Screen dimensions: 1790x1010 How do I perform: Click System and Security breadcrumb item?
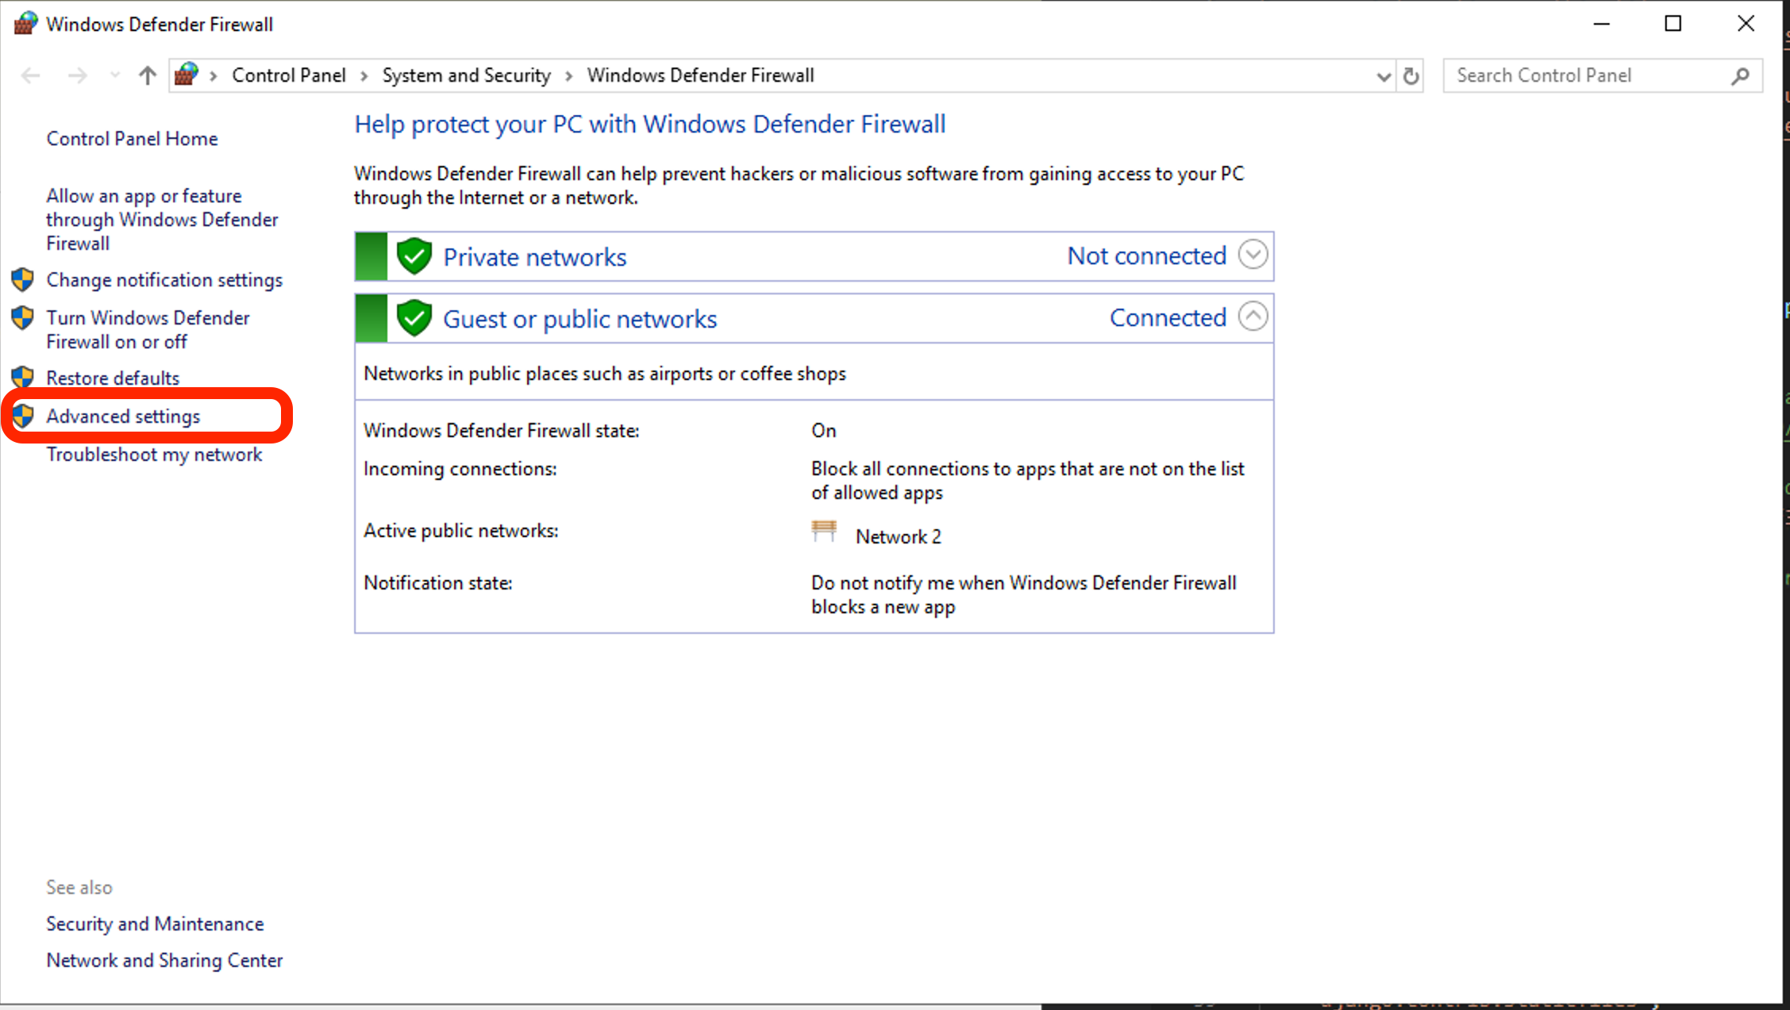pos(466,75)
